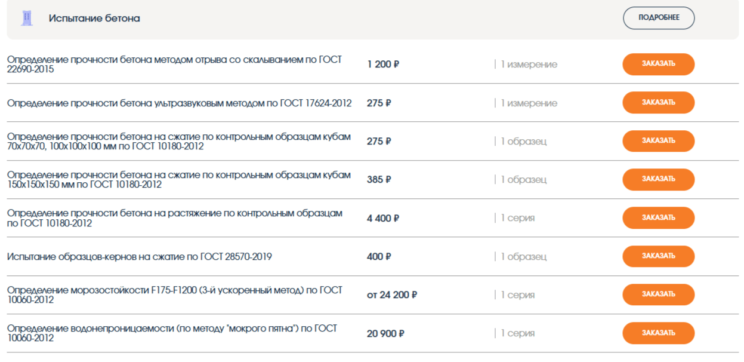Order the ultrasonic strength test ГОСТ 17624-2012
The image size is (744, 362).
(x=659, y=103)
